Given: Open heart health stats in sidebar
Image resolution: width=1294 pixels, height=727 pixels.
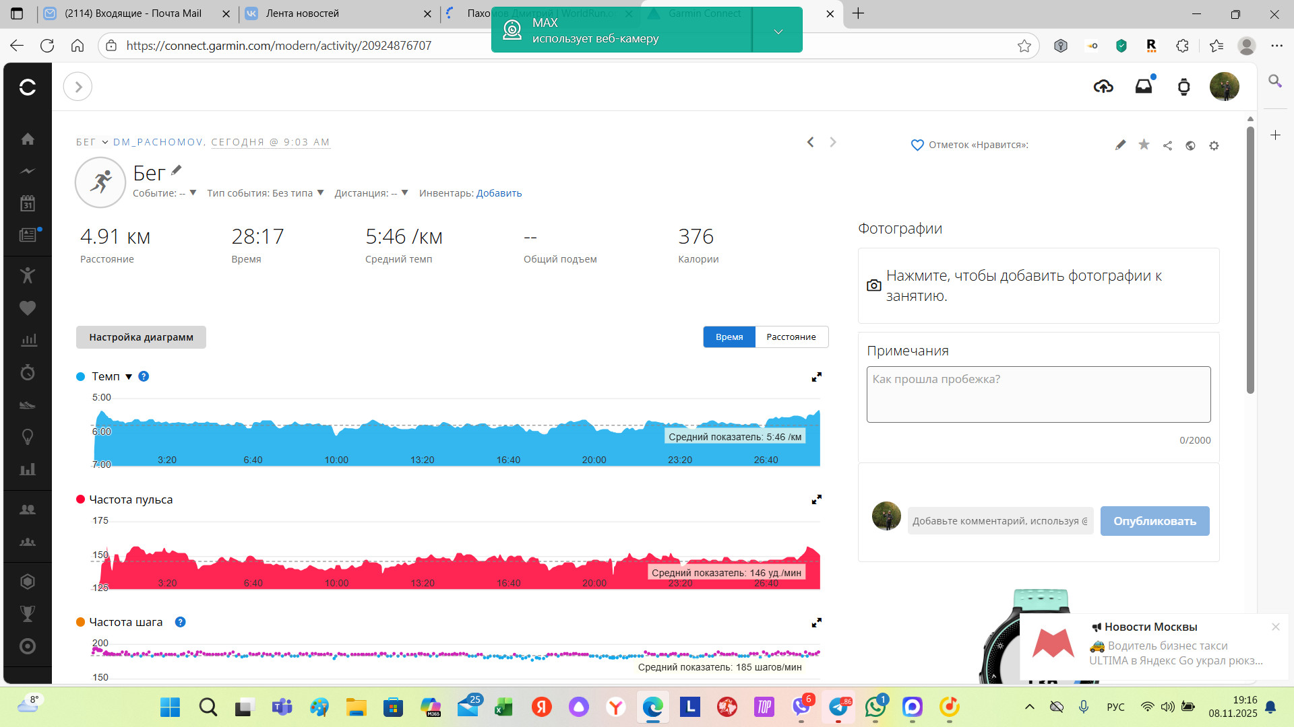Looking at the screenshot, I should (x=28, y=308).
